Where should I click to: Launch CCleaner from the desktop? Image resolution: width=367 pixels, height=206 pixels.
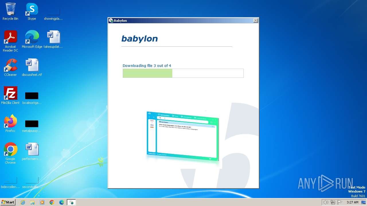pos(10,68)
